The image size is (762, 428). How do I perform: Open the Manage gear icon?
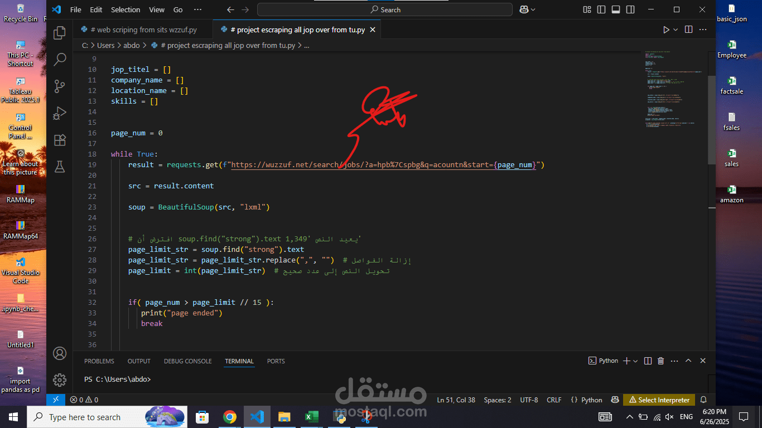[60, 380]
